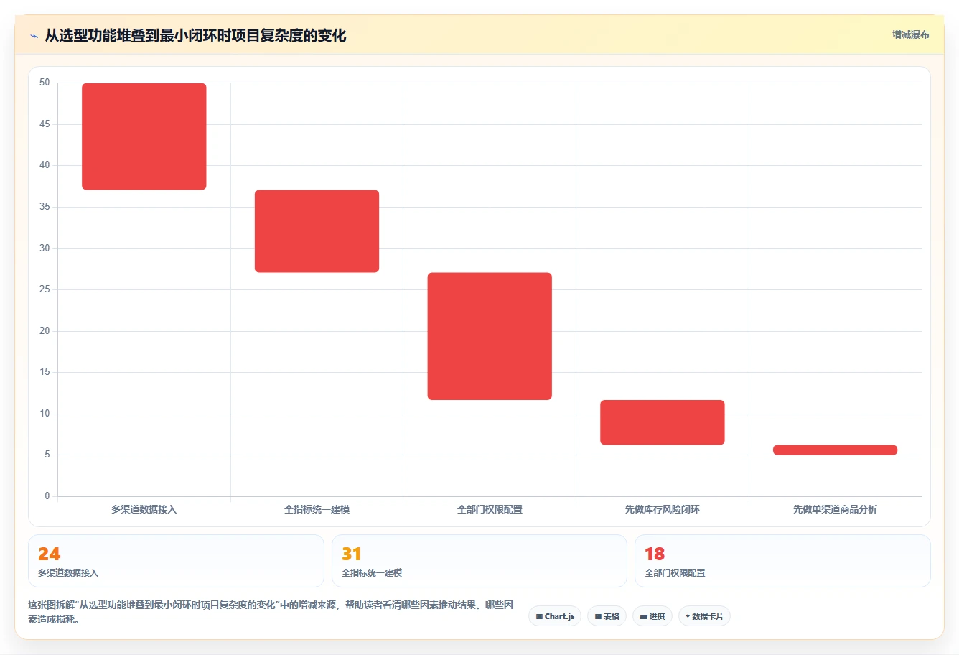This screenshot has width=959, height=655.
Task: Open the data card showing 18
Action: tap(782, 561)
